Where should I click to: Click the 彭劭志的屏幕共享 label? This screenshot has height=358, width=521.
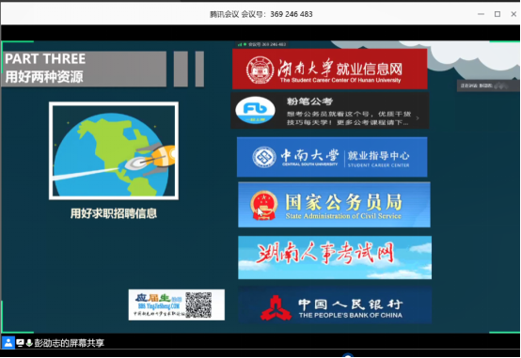pyautogui.click(x=69, y=343)
